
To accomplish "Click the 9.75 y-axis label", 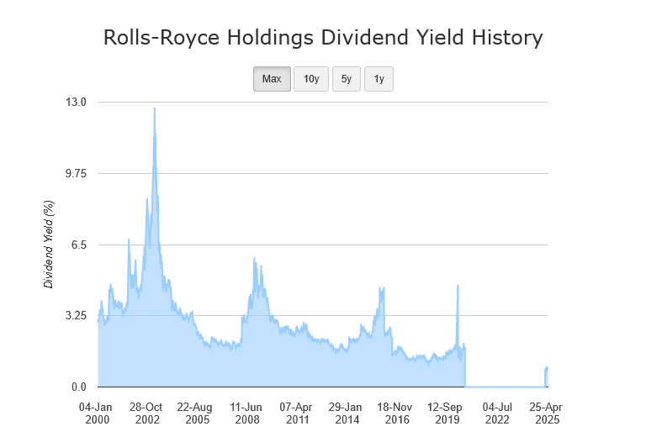I will 77,173.
